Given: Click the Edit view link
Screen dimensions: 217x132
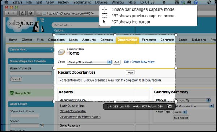Looking at the screenshot, I should 127,62.
